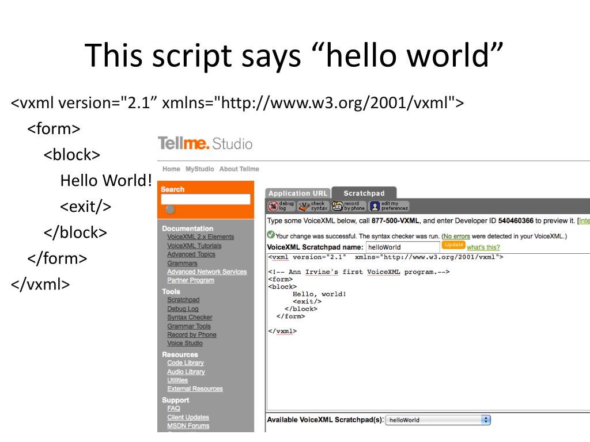Open the Code Library link
Screen dimensions: 590x442
point(186,363)
